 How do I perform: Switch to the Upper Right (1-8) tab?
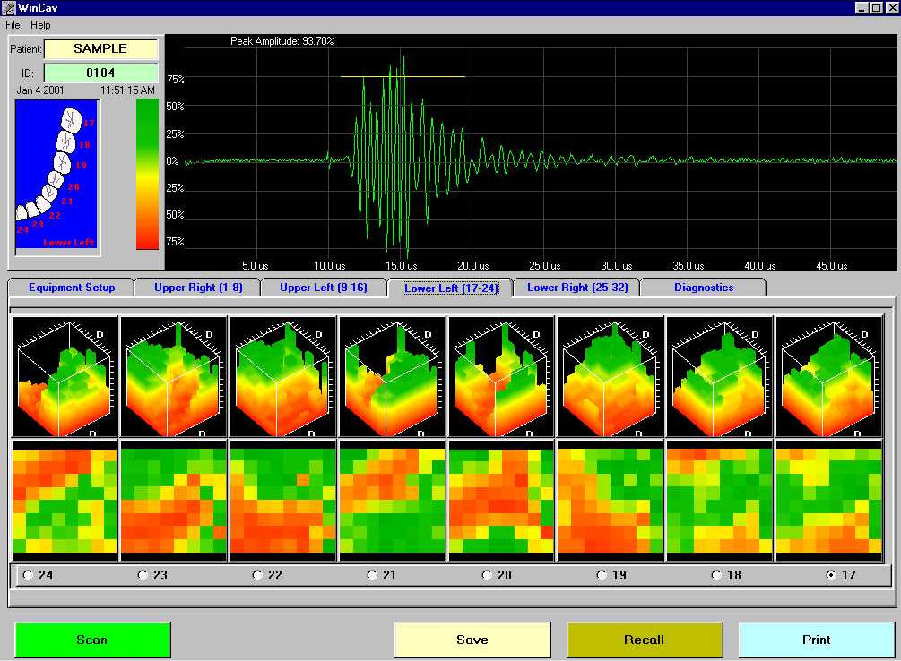point(197,288)
